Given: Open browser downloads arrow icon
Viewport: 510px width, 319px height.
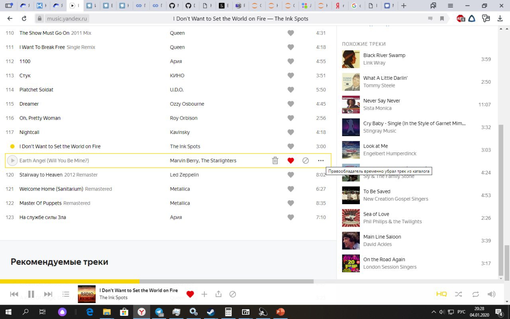Looking at the screenshot, I should 500,18.
